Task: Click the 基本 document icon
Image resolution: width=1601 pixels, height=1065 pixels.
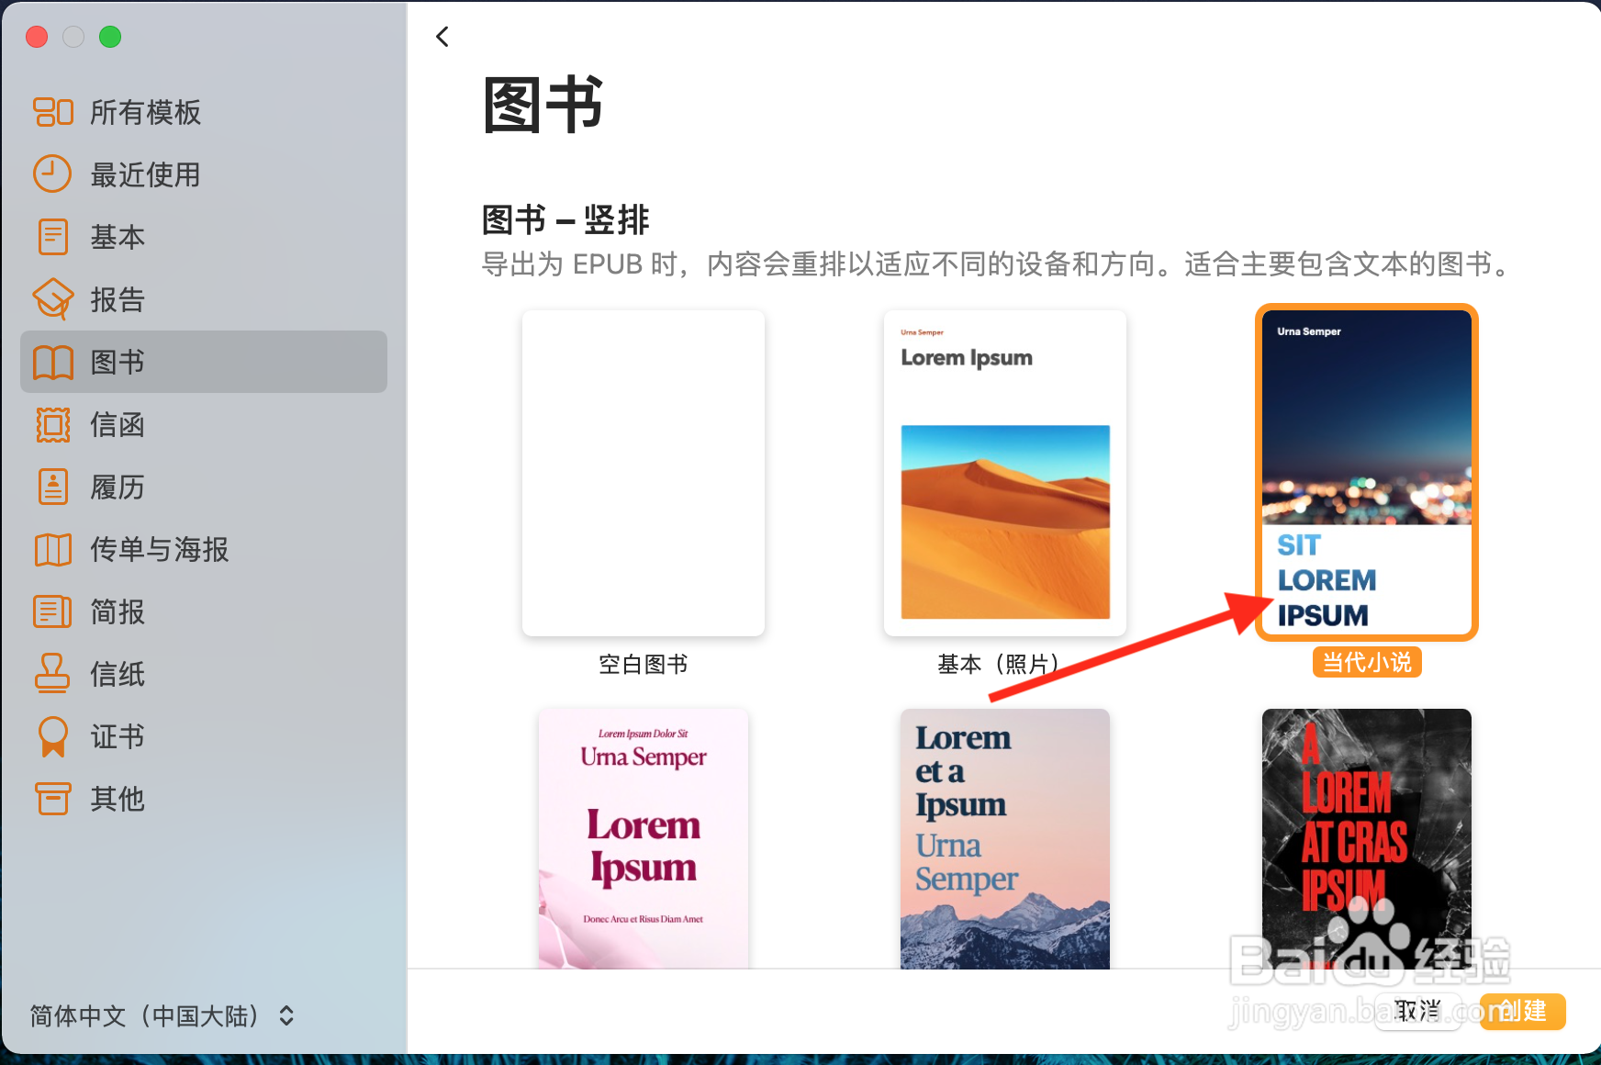Action: [x=52, y=237]
